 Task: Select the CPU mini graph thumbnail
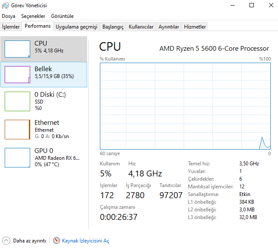(17, 49)
